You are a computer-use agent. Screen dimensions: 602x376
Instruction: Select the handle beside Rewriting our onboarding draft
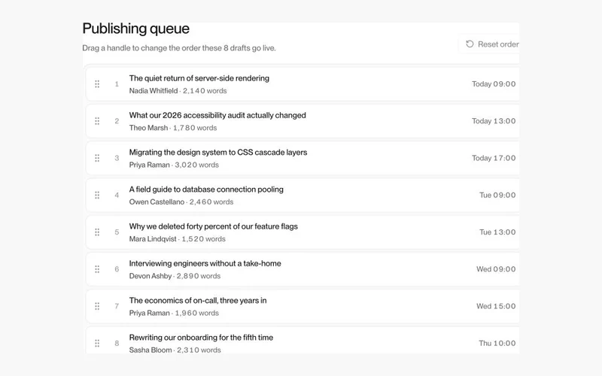(97, 343)
